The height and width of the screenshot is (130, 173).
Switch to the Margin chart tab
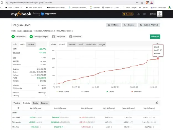click(102, 45)
